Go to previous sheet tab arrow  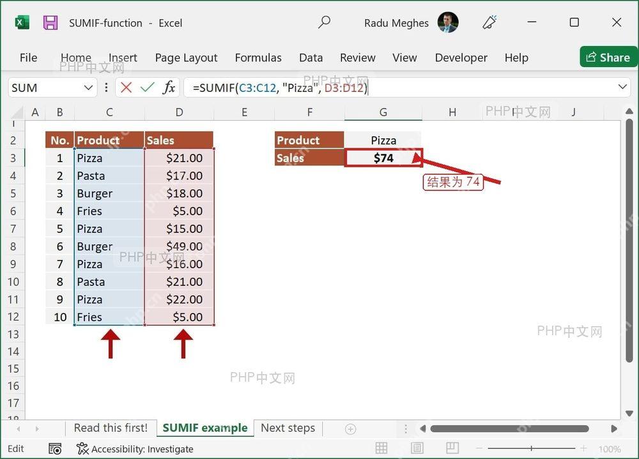tap(19, 429)
